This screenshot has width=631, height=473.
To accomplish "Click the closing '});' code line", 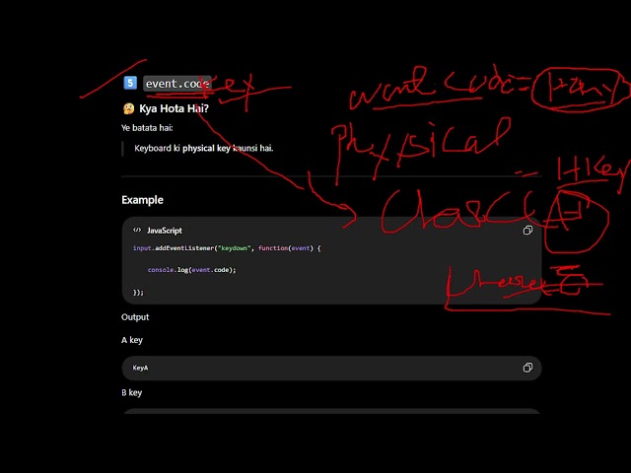I will (x=138, y=293).
